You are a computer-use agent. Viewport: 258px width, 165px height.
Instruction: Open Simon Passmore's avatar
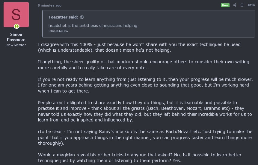point(16,15)
